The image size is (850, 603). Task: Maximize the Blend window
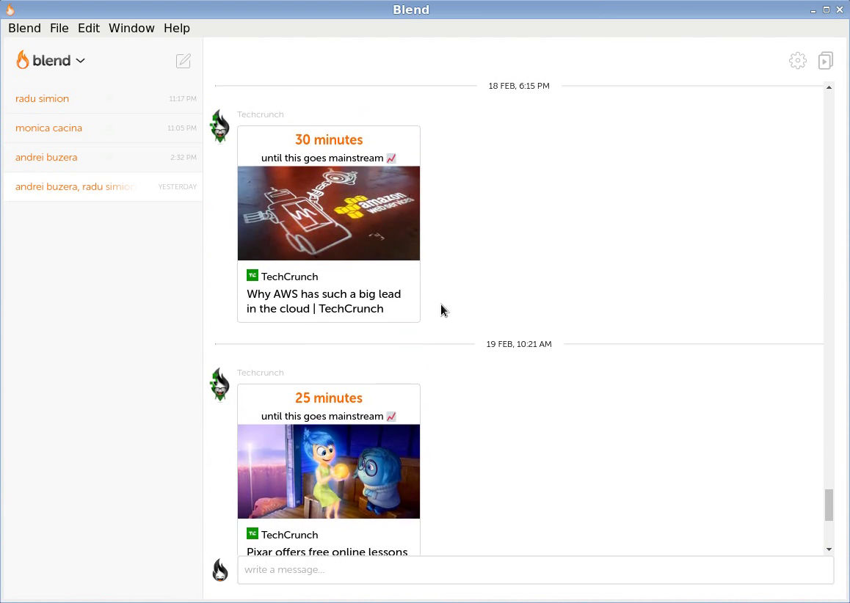tap(827, 10)
